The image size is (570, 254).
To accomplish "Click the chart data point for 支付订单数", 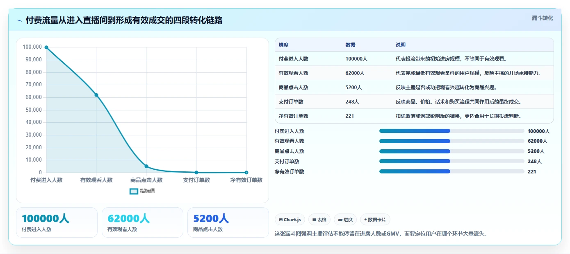I will (196, 172).
